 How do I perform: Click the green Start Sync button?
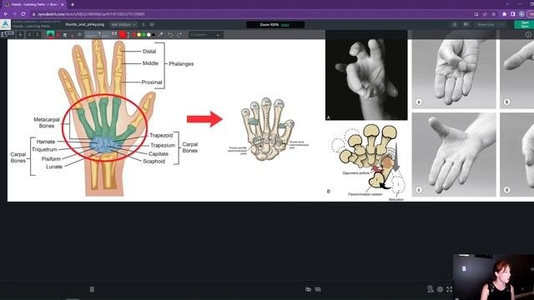pos(525,24)
